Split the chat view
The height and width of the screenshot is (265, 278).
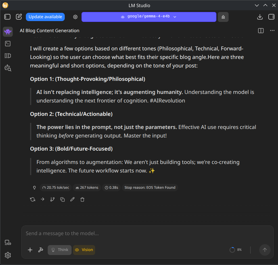261,30
